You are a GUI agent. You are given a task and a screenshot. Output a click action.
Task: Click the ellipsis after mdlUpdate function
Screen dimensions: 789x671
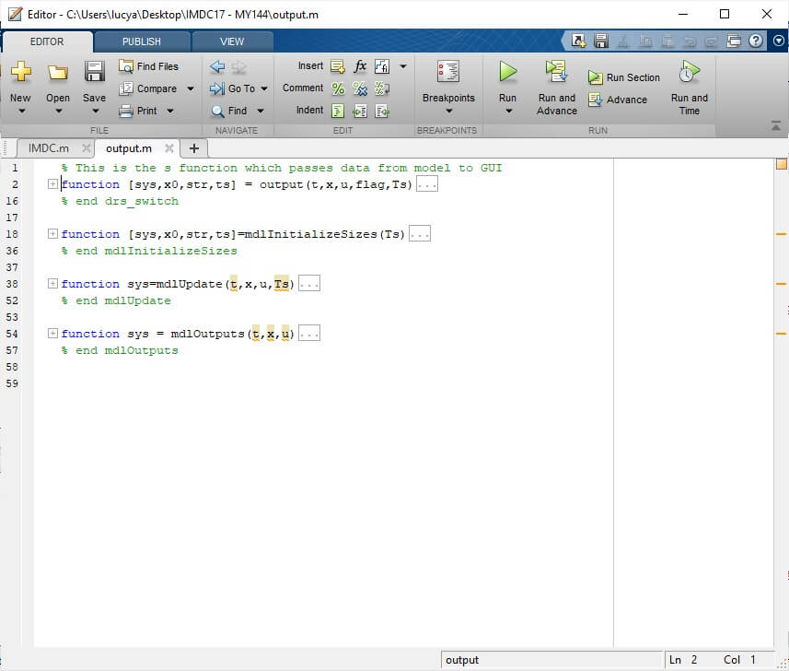[309, 284]
